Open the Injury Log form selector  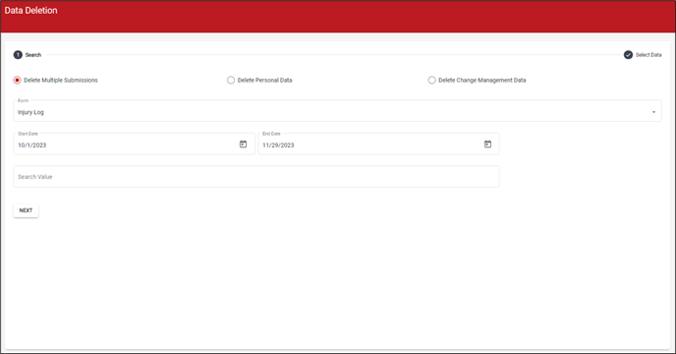point(337,111)
